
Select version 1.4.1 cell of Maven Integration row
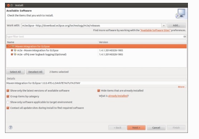coord(111,50)
